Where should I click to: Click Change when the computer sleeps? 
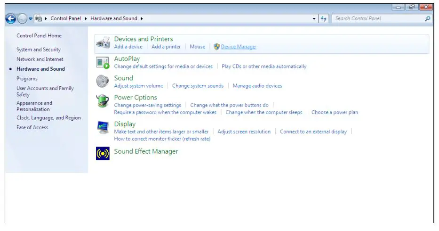coord(264,112)
